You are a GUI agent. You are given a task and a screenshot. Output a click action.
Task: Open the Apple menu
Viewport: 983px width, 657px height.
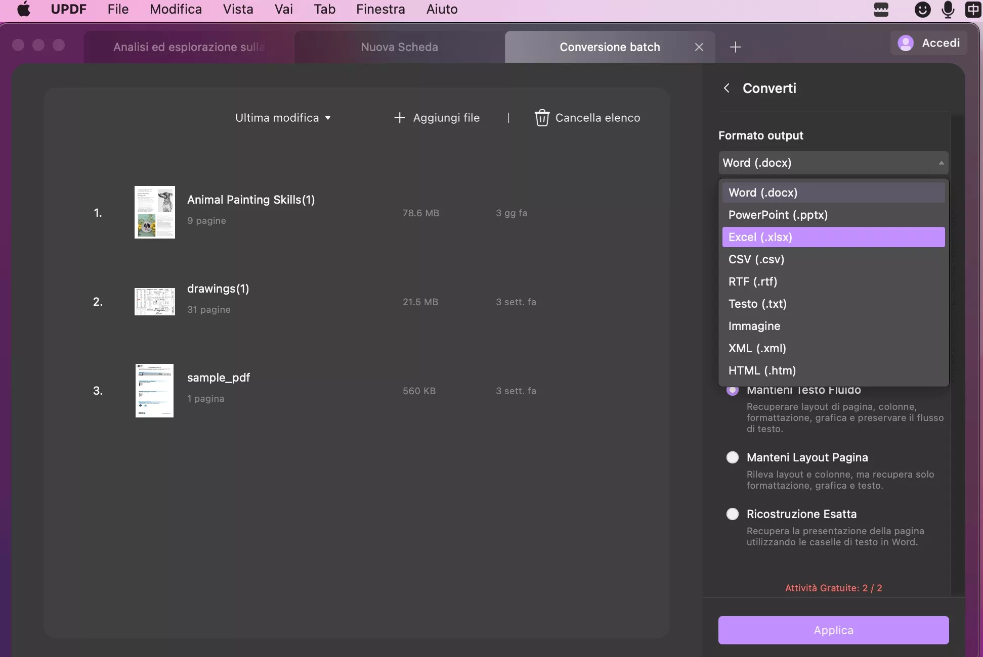coord(24,9)
